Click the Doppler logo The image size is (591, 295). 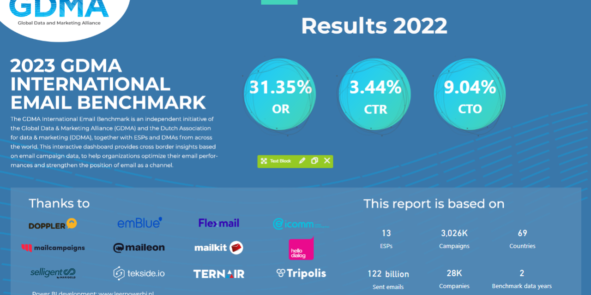click(x=53, y=224)
